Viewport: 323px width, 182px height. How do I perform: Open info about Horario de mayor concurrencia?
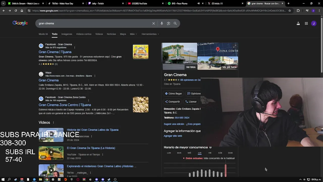coord(210,147)
